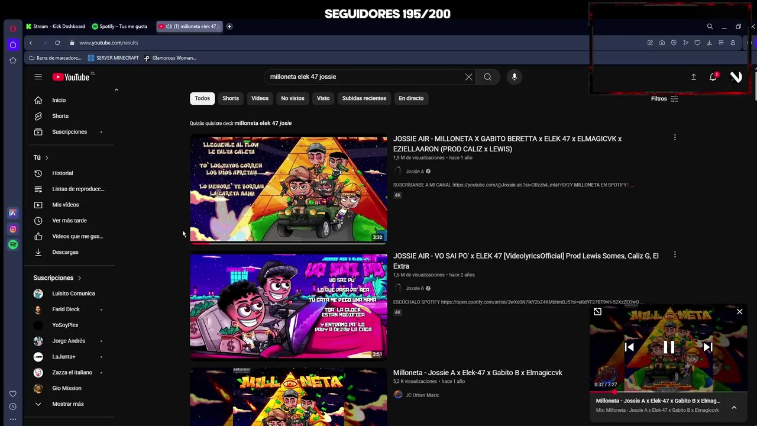Screen dimensions: 757x426
Task: Open Opera easy setup sliders icon
Action: pyautogui.click(x=721, y=43)
